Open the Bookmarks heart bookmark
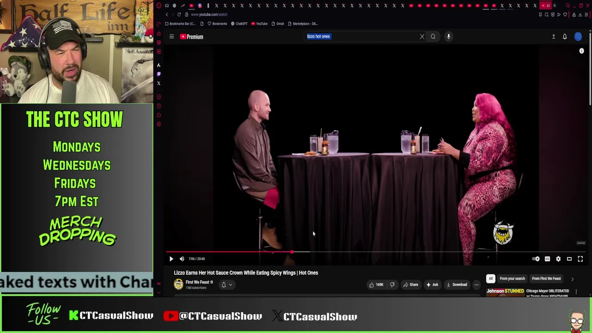This screenshot has height=333, width=592. pyautogui.click(x=217, y=24)
